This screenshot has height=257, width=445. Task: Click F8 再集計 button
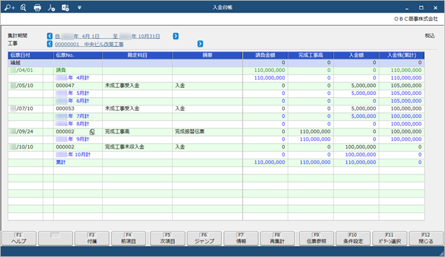[x=277, y=239]
